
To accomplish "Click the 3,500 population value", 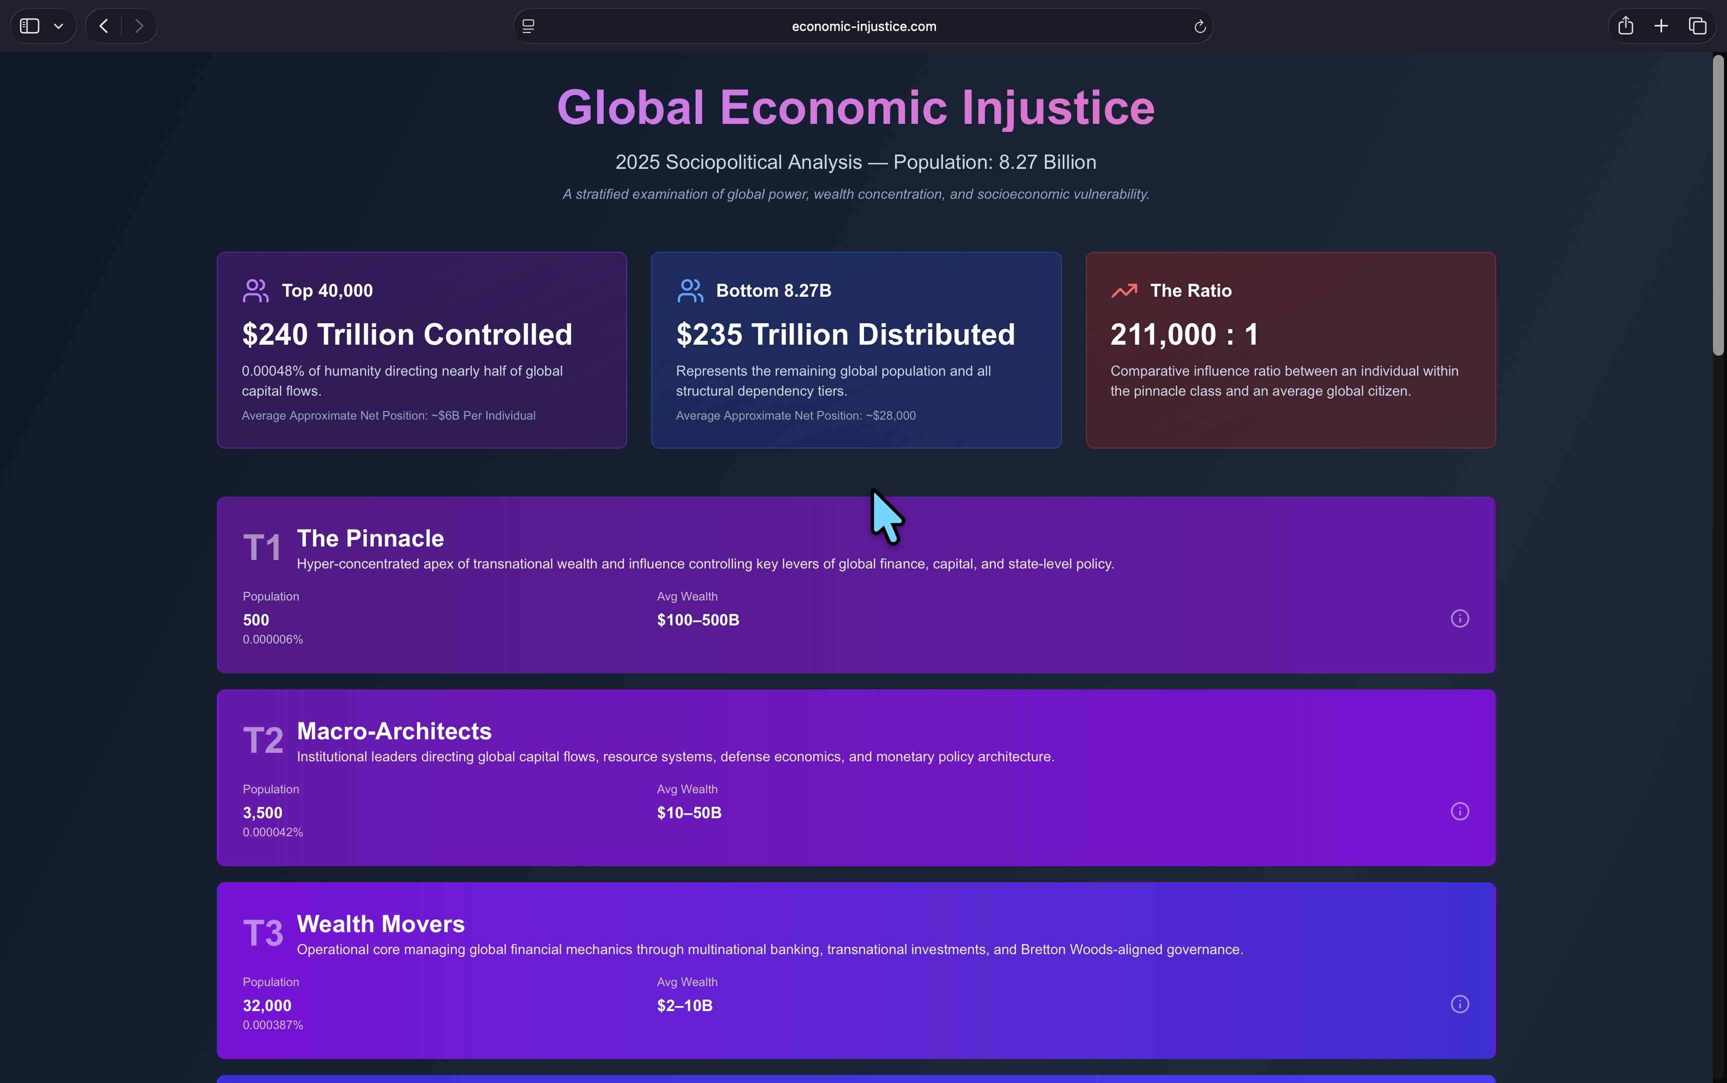I will tap(262, 813).
